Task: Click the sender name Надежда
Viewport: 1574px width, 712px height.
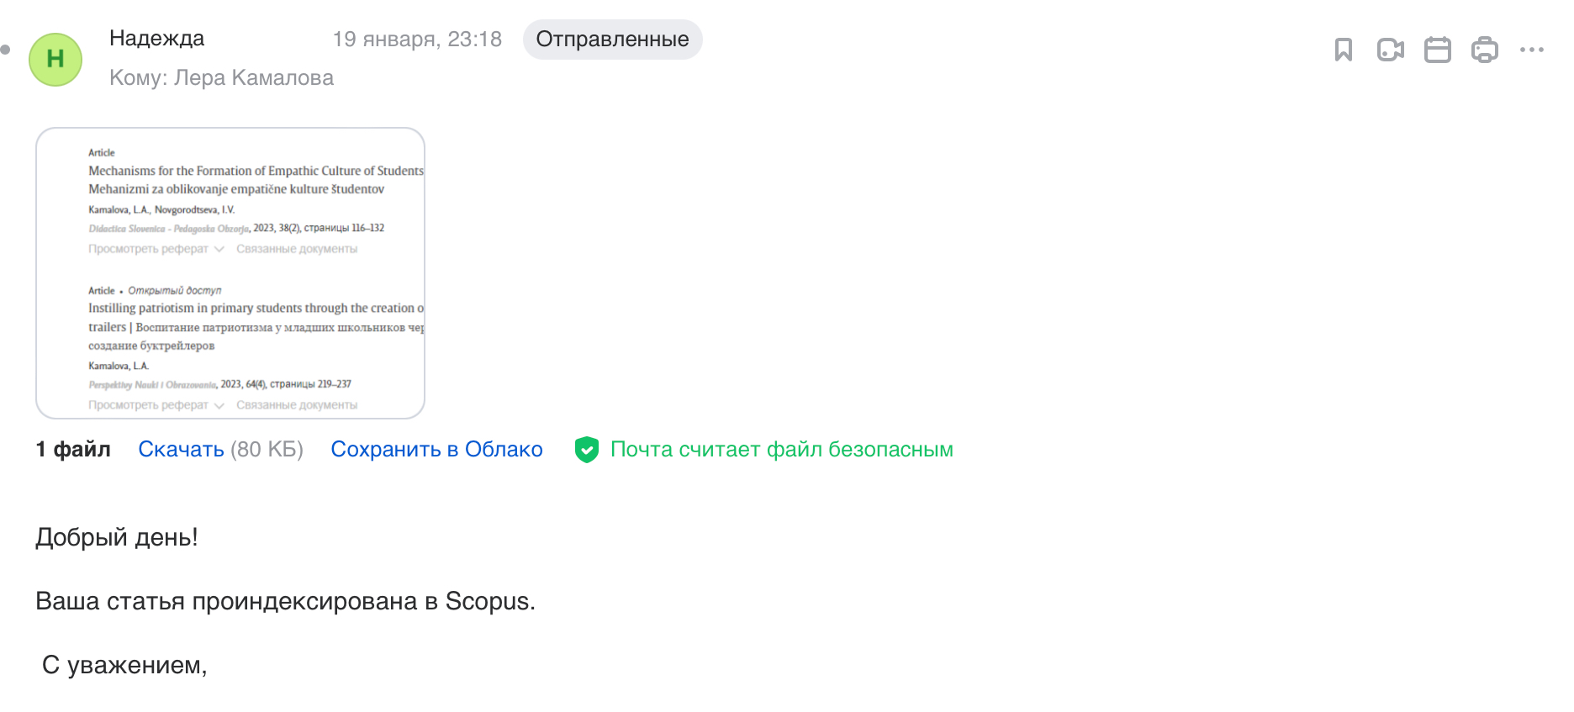Action: pyautogui.click(x=157, y=39)
